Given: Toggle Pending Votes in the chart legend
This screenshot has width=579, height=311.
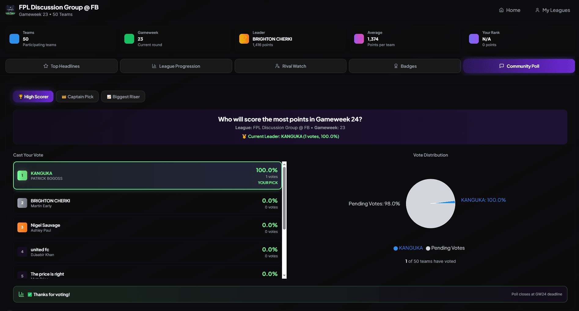Looking at the screenshot, I should tap(445, 248).
